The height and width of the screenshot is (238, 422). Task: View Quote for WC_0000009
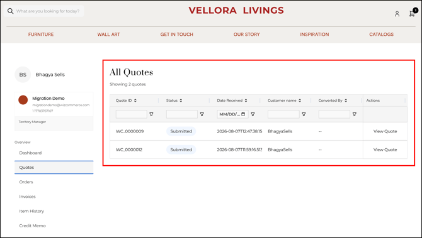tap(385, 131)
